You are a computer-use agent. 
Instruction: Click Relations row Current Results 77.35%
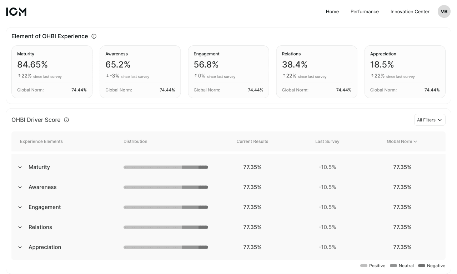click(x=252, y=227)
